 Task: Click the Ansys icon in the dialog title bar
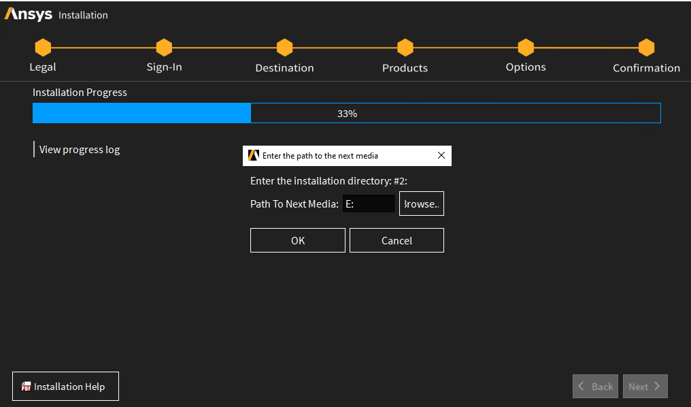[254, 155]
